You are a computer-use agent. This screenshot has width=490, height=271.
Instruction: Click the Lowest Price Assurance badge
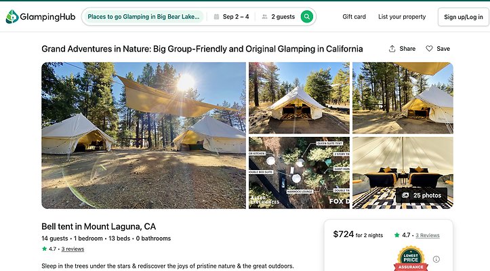pos(411,259)
